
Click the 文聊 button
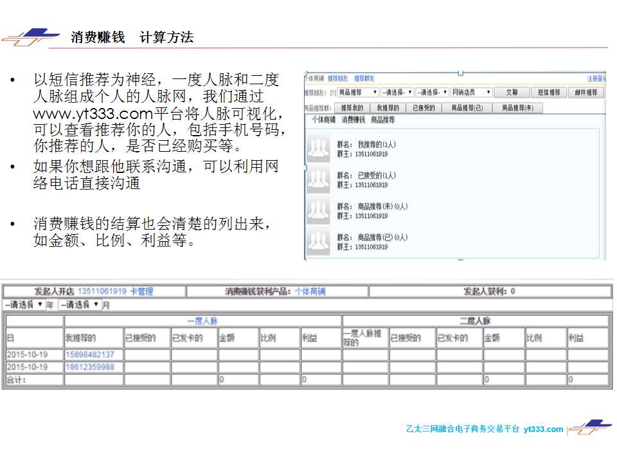(512, 93)
